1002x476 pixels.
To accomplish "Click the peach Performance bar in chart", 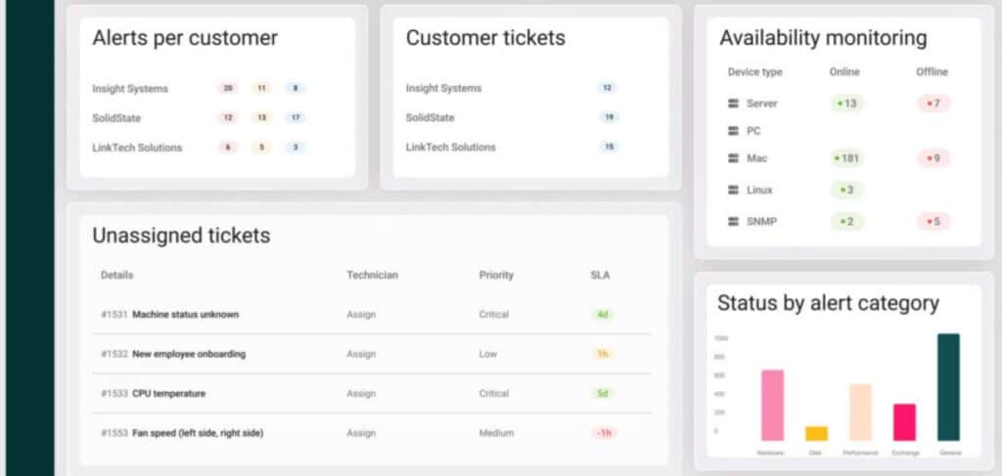I will (x=860, y=412).
